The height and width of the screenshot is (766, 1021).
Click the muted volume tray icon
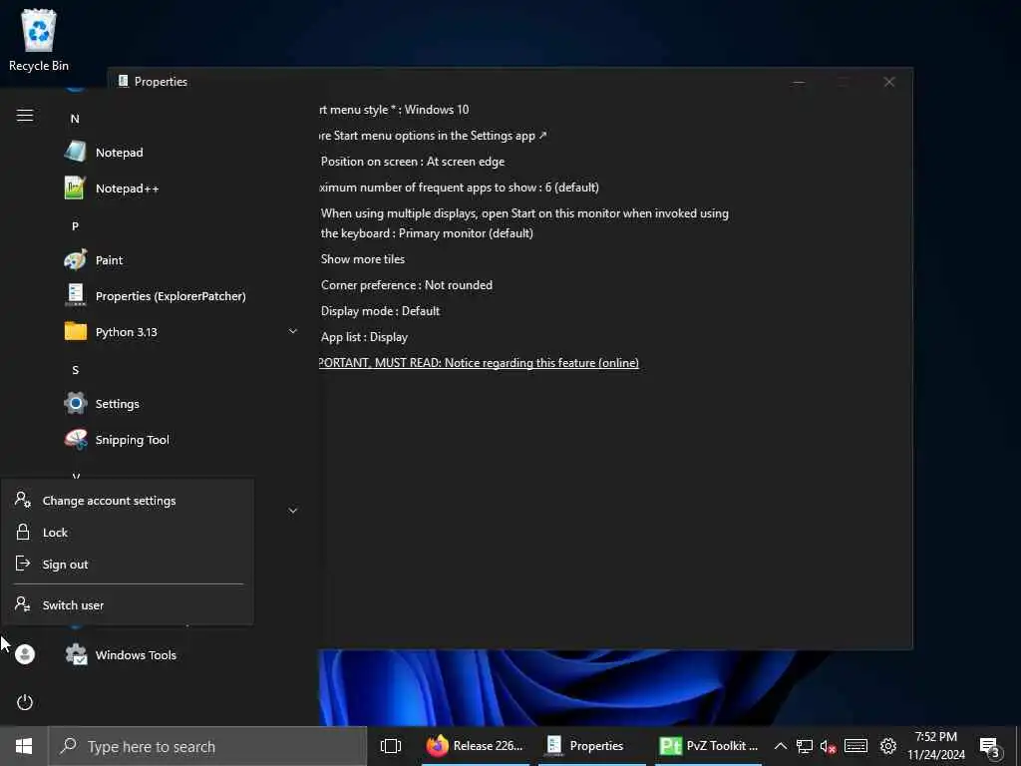[829, 746]
